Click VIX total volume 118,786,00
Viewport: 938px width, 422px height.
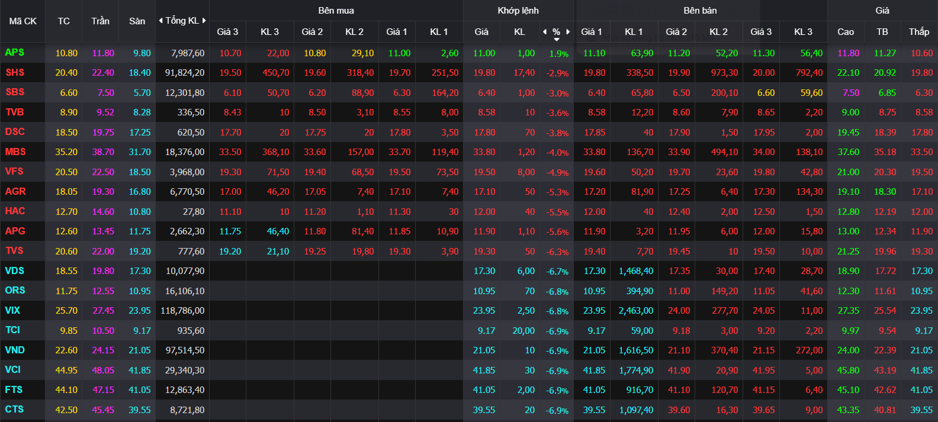[x=182, y=311]
